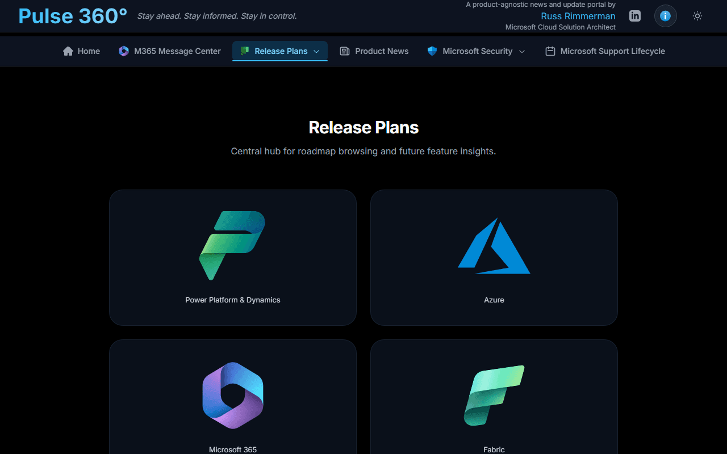Expand the Microsoft Security dropdown chevron

coord(522,52)
